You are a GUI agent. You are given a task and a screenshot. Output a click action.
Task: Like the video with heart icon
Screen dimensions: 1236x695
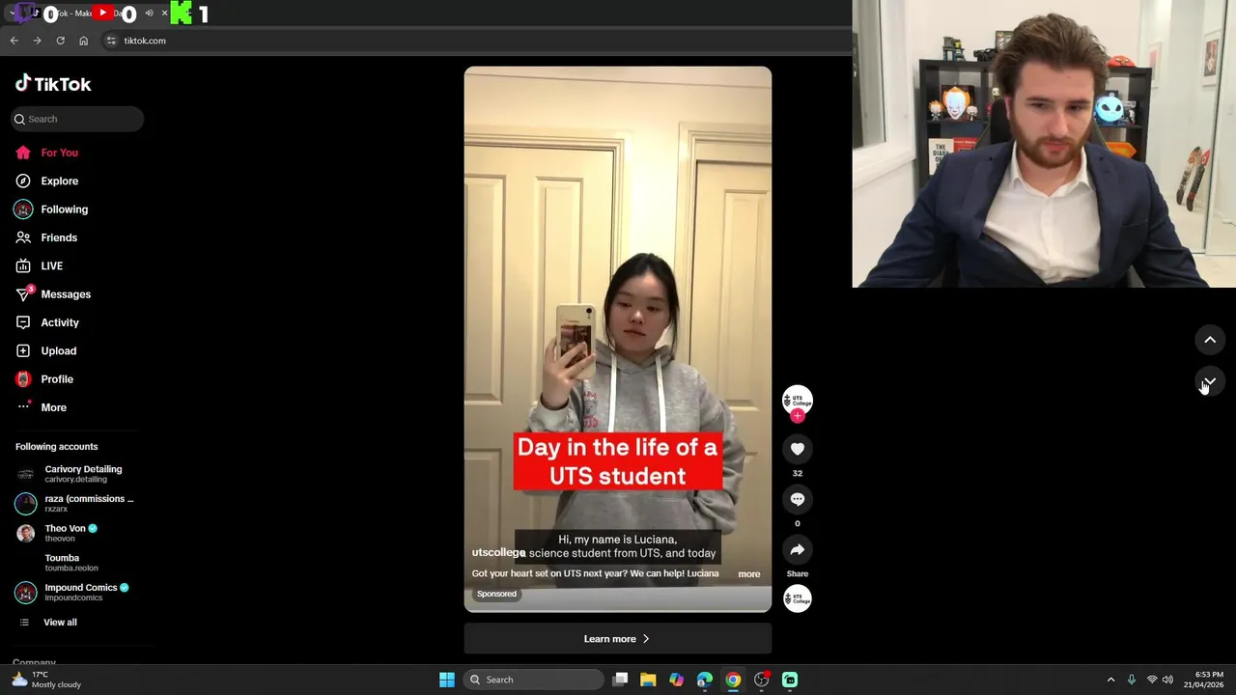[x=797, y=449]
